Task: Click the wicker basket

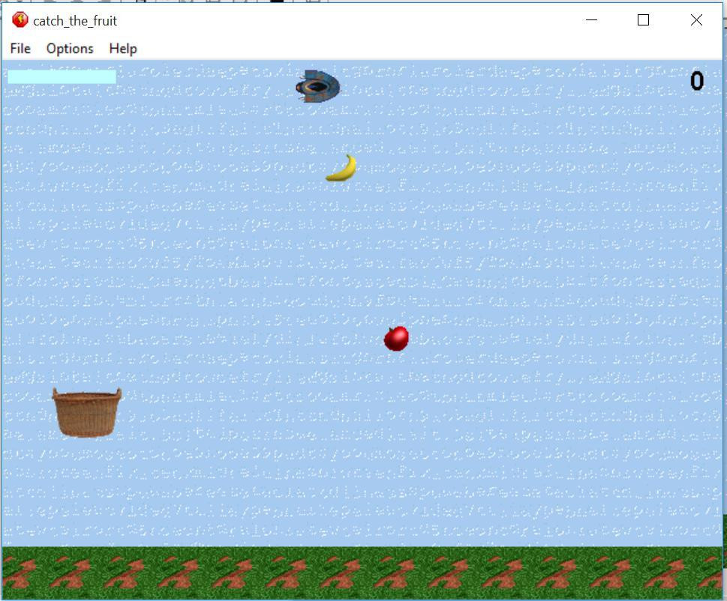Action: (x=87, y=412)
